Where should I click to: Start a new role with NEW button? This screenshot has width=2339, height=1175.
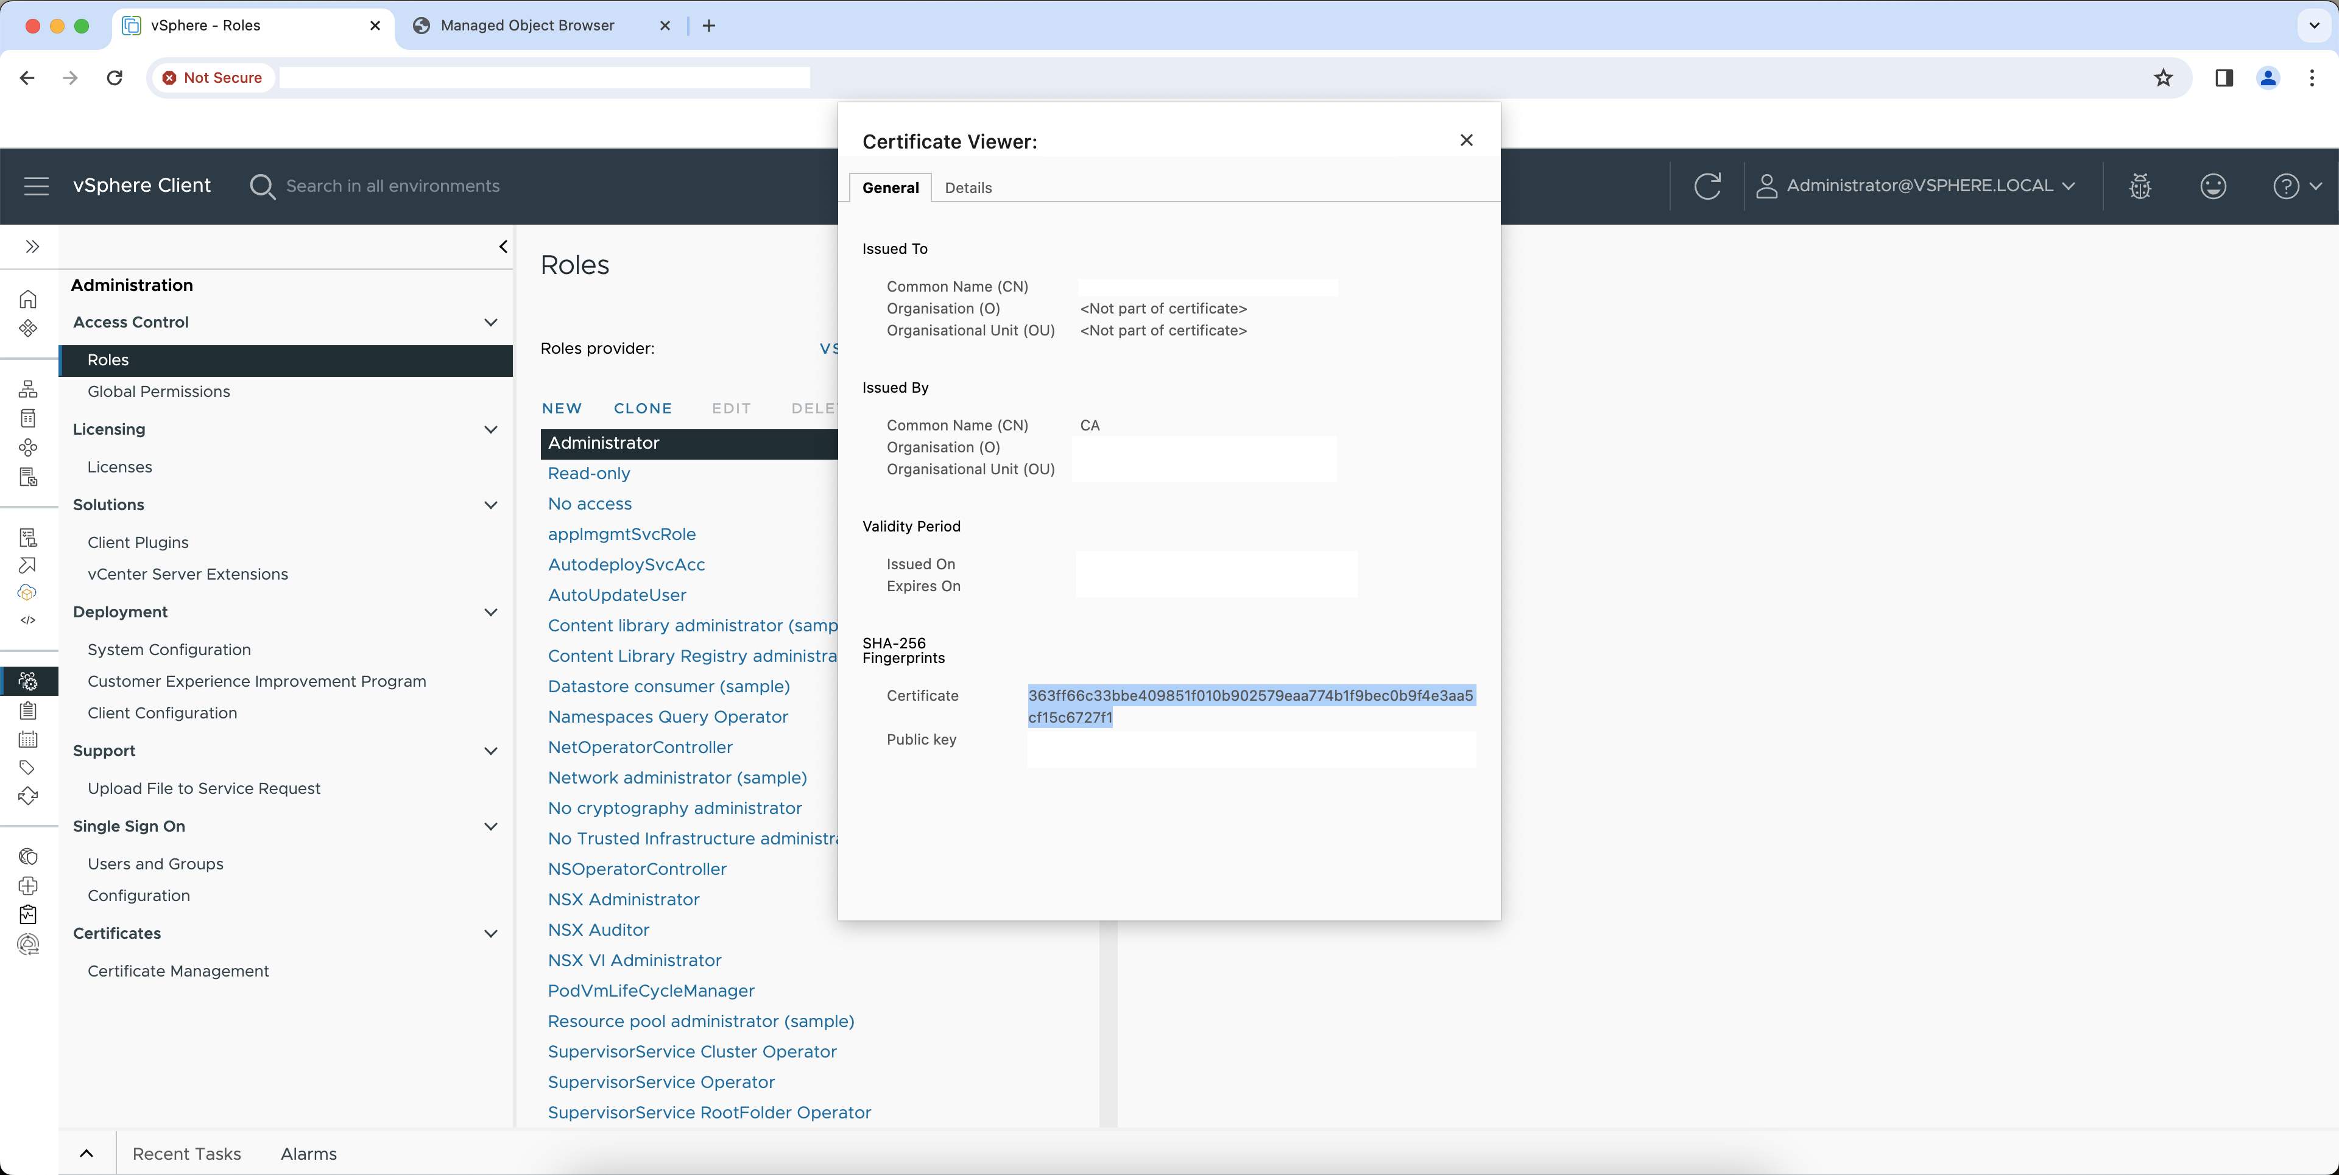pyautogui.click(x=561, y=409)
